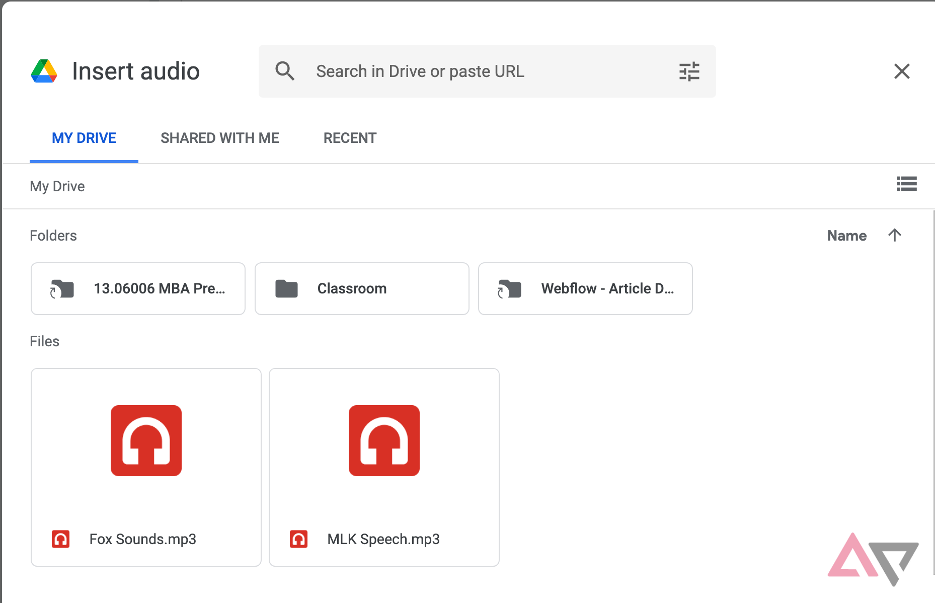
Task: Toggle the Name sort direction arrow
Action: coord(895,235)
